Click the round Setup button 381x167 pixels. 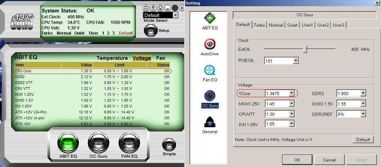pos(151,30)
